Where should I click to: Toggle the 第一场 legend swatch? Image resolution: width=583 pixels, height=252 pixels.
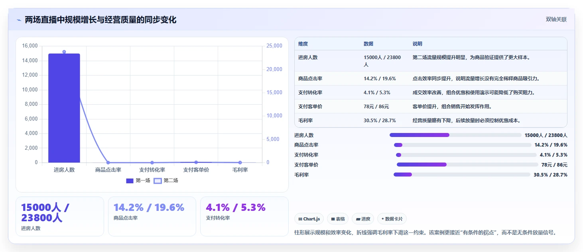[x=130, y=181]
